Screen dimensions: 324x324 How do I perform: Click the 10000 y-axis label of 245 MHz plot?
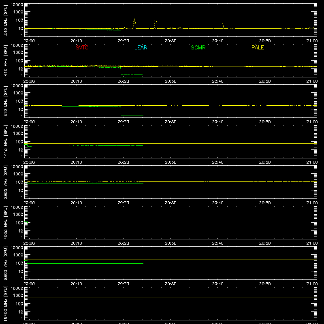point(17,5)
